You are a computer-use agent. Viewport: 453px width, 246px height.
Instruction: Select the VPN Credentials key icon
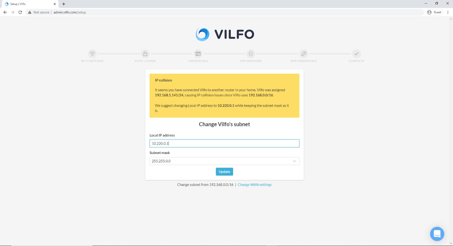303,53
